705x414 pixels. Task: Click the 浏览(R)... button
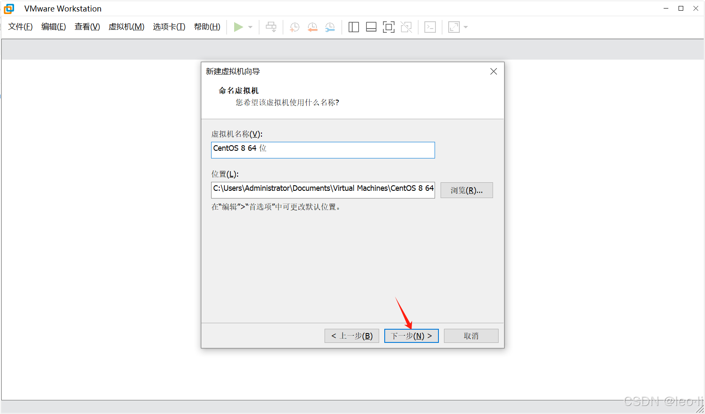(467, 190)
